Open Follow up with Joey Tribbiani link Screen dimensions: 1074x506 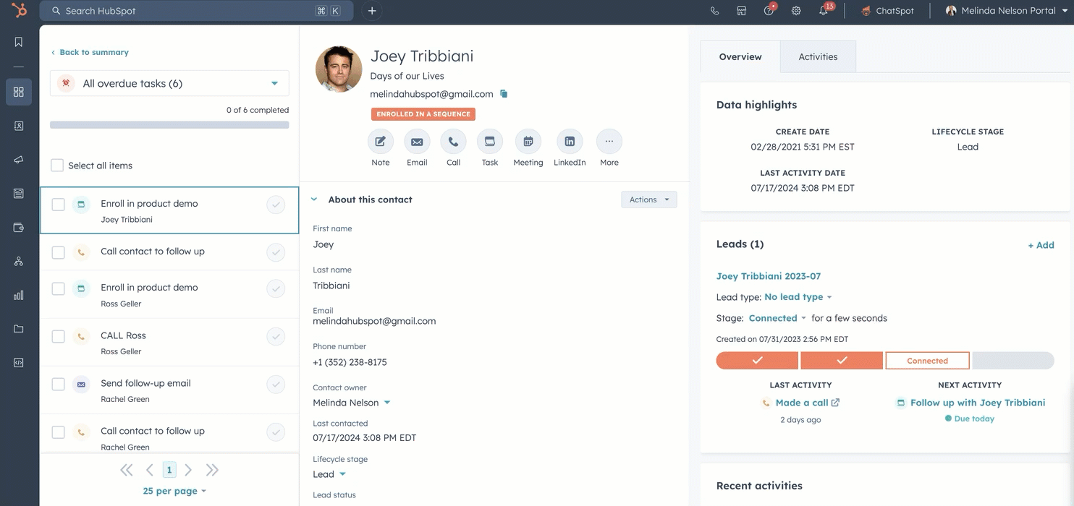(x=977, y=403)
